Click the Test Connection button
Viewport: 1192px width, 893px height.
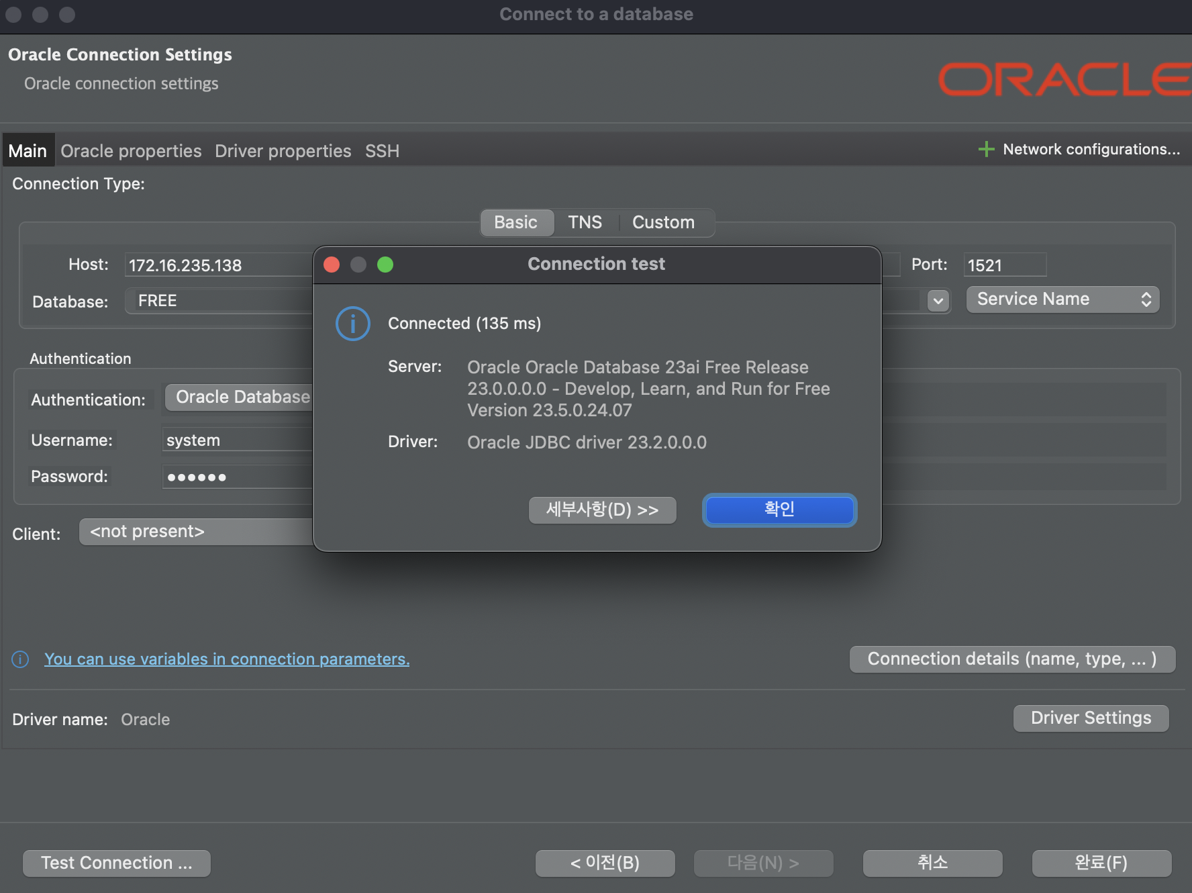point(117,863)
